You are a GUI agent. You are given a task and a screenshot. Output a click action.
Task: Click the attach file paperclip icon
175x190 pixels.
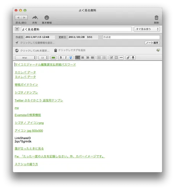pos(128,58)
